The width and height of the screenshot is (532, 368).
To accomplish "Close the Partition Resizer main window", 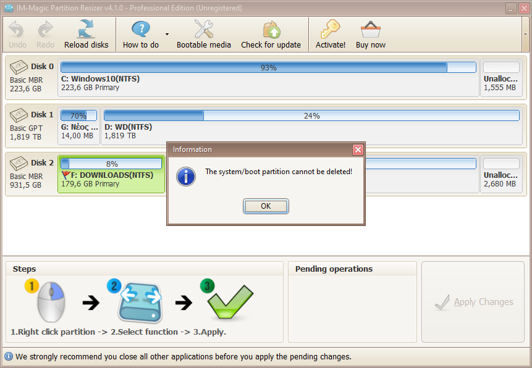I will pyautogui.click(x=524, y=8).
